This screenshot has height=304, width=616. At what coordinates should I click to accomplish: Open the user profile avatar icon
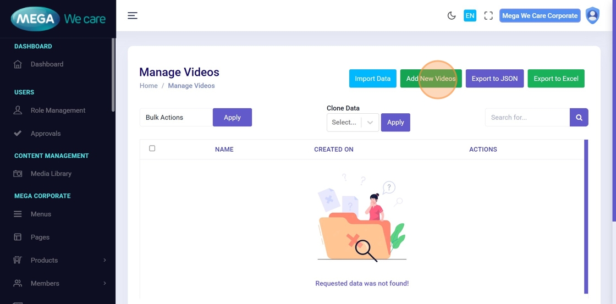point(592,15)
